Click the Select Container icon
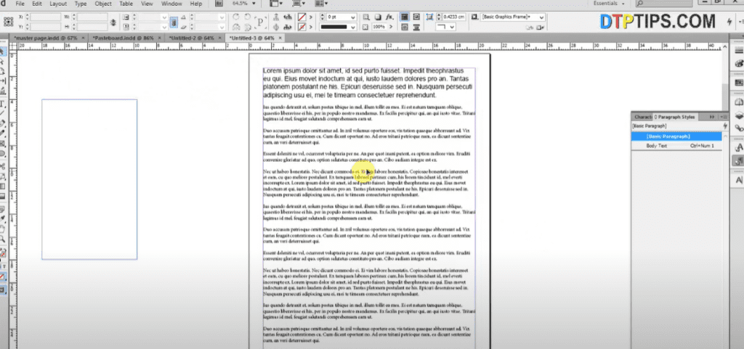744x349 pixels. (x=276, y=17)
